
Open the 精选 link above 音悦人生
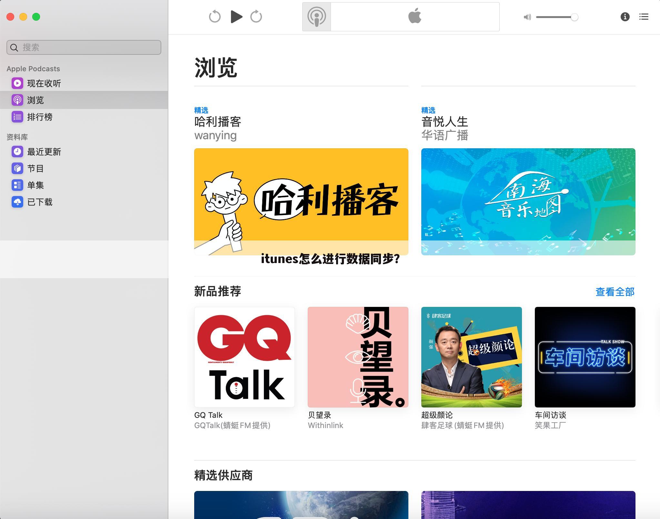coord(428,110)
